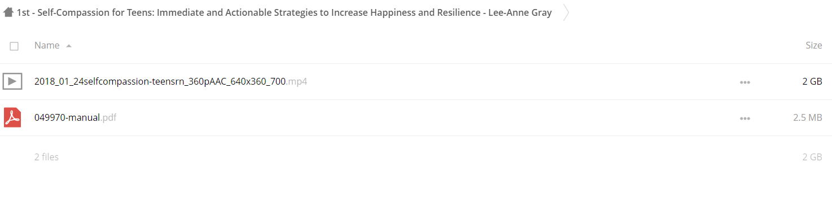Click the total 2 GB footer size
The height and width of the screenshot is (206, 832).
click(x=812, y=157)
